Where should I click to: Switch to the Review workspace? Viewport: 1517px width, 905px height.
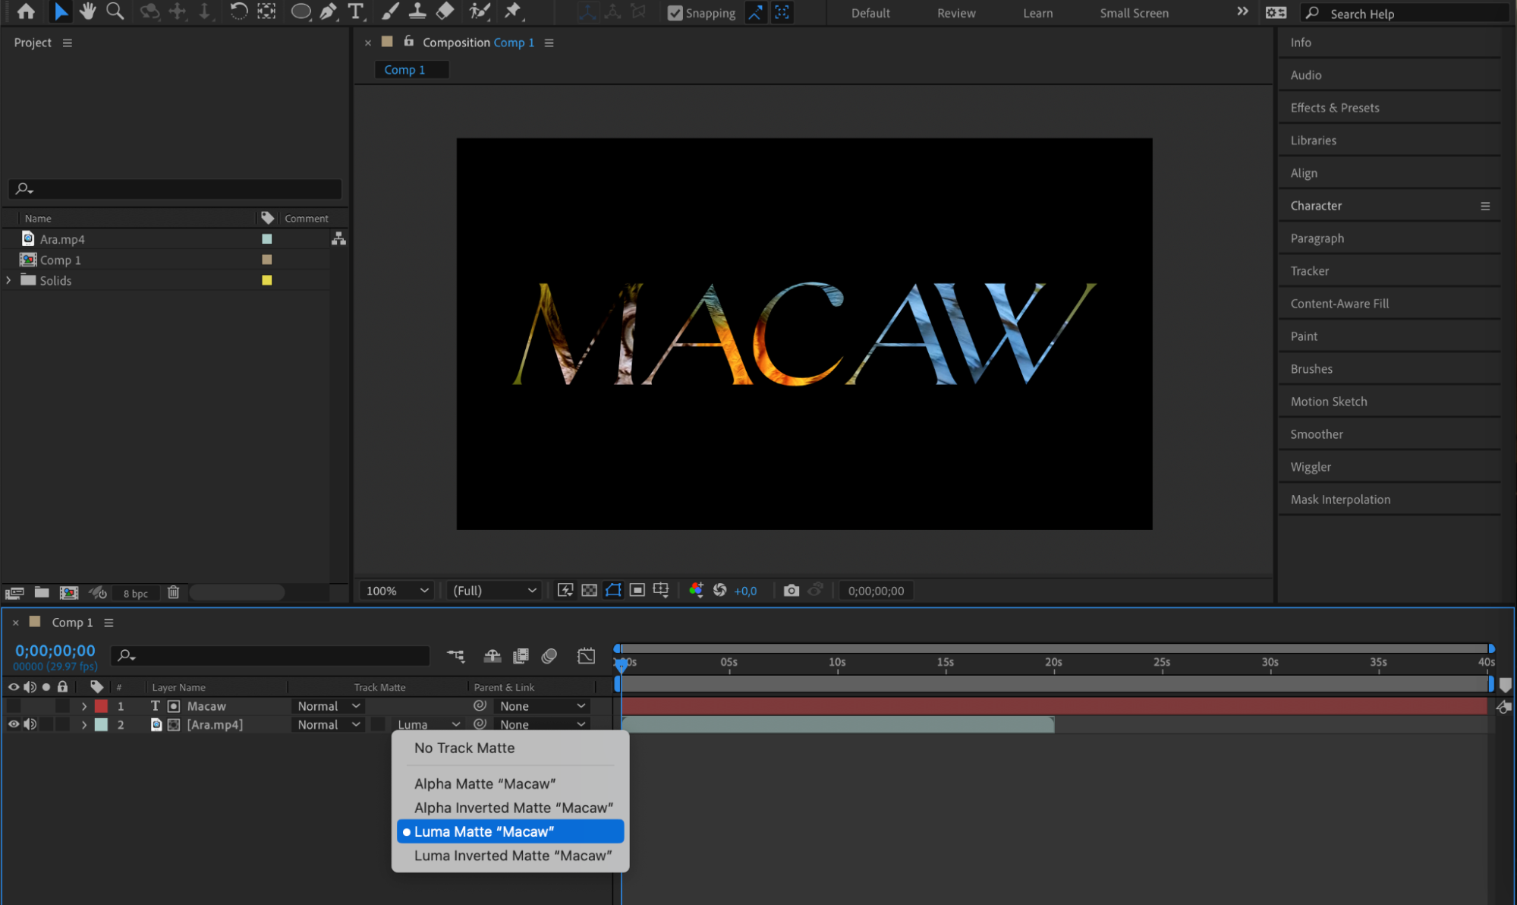(955, 13)
